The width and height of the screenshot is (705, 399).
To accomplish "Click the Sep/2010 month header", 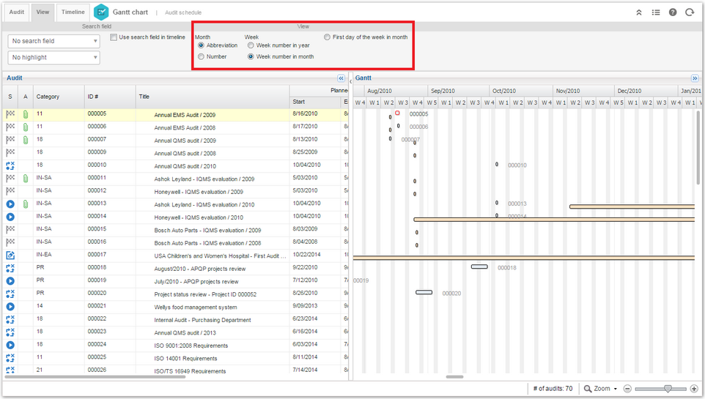I will pos(458,91).
